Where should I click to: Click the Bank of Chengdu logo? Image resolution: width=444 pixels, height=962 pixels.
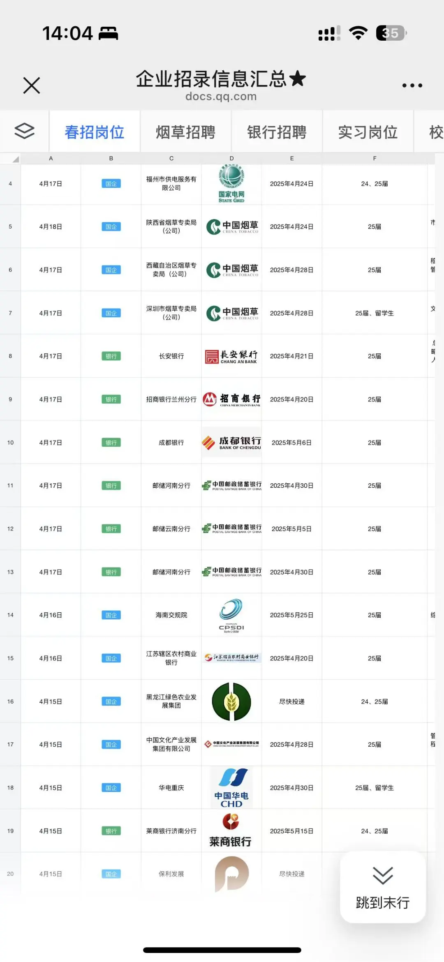tap(231, 443)
